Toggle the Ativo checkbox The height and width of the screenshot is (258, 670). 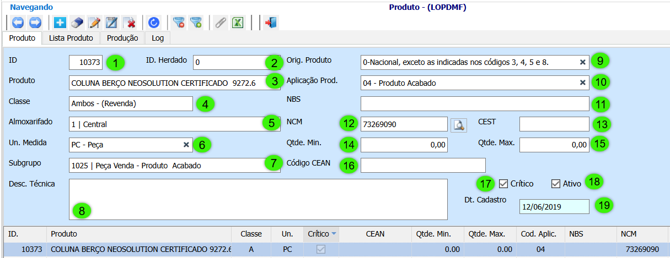pyautogui.click(x=556, y=183)
